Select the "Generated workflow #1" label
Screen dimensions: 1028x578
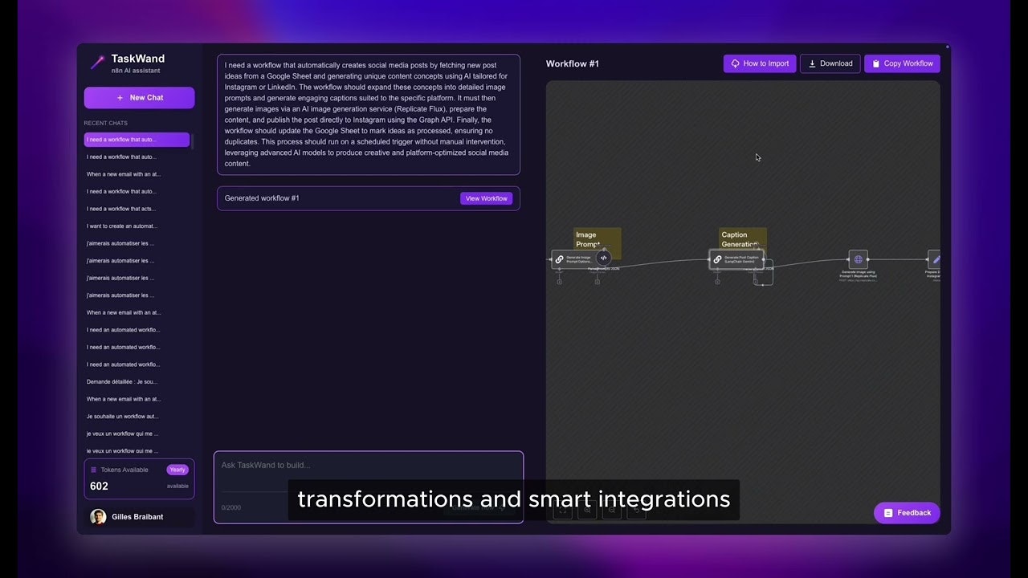point(262,198)
